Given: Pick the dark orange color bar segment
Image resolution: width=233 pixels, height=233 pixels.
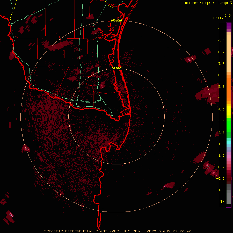Looking at the screenshot, I should click(x=229, y=89).
